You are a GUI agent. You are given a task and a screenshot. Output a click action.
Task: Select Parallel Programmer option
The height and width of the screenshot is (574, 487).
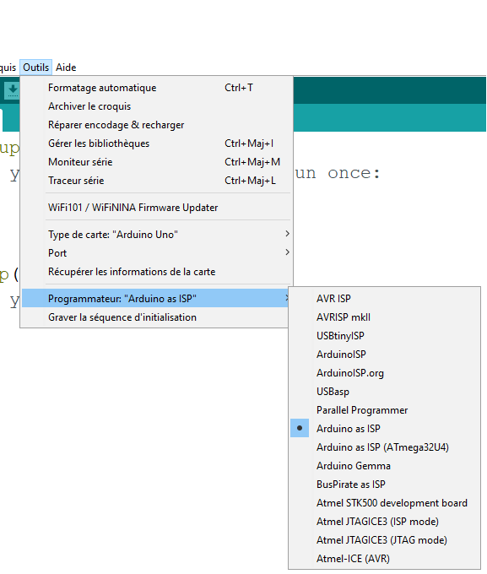385,410
